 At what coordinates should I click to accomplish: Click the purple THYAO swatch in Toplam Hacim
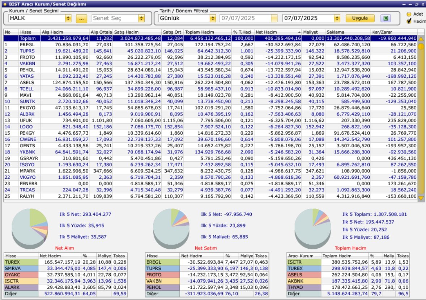coord(304,287)
